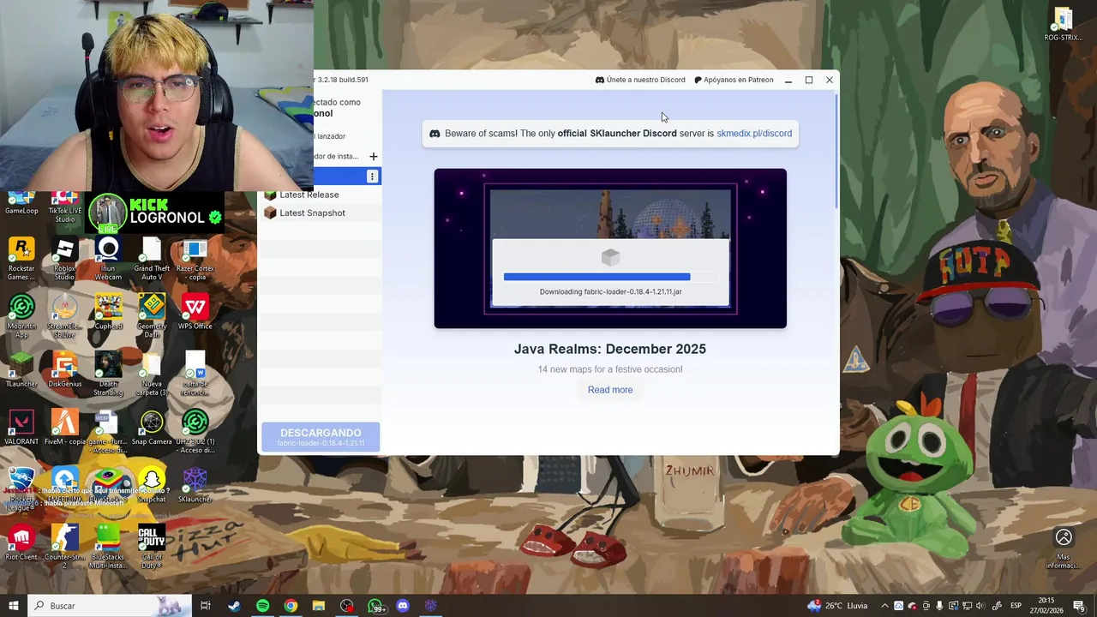Viewport: 1097px width, 617px height.
Task: Click the fabric-loader download progress bar
Action: pos(610,277)
